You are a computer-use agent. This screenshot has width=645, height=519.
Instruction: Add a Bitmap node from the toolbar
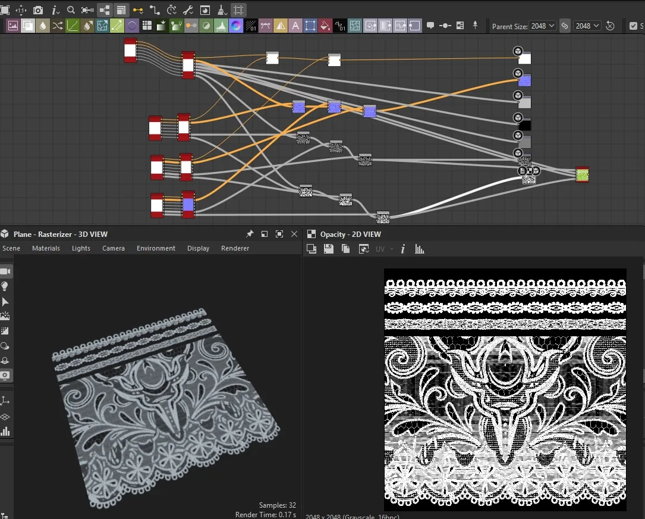click(12, 26)
